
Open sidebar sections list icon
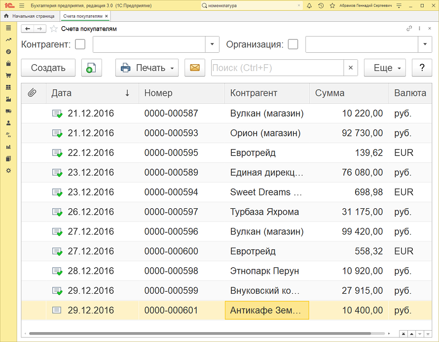pos(8,28)
